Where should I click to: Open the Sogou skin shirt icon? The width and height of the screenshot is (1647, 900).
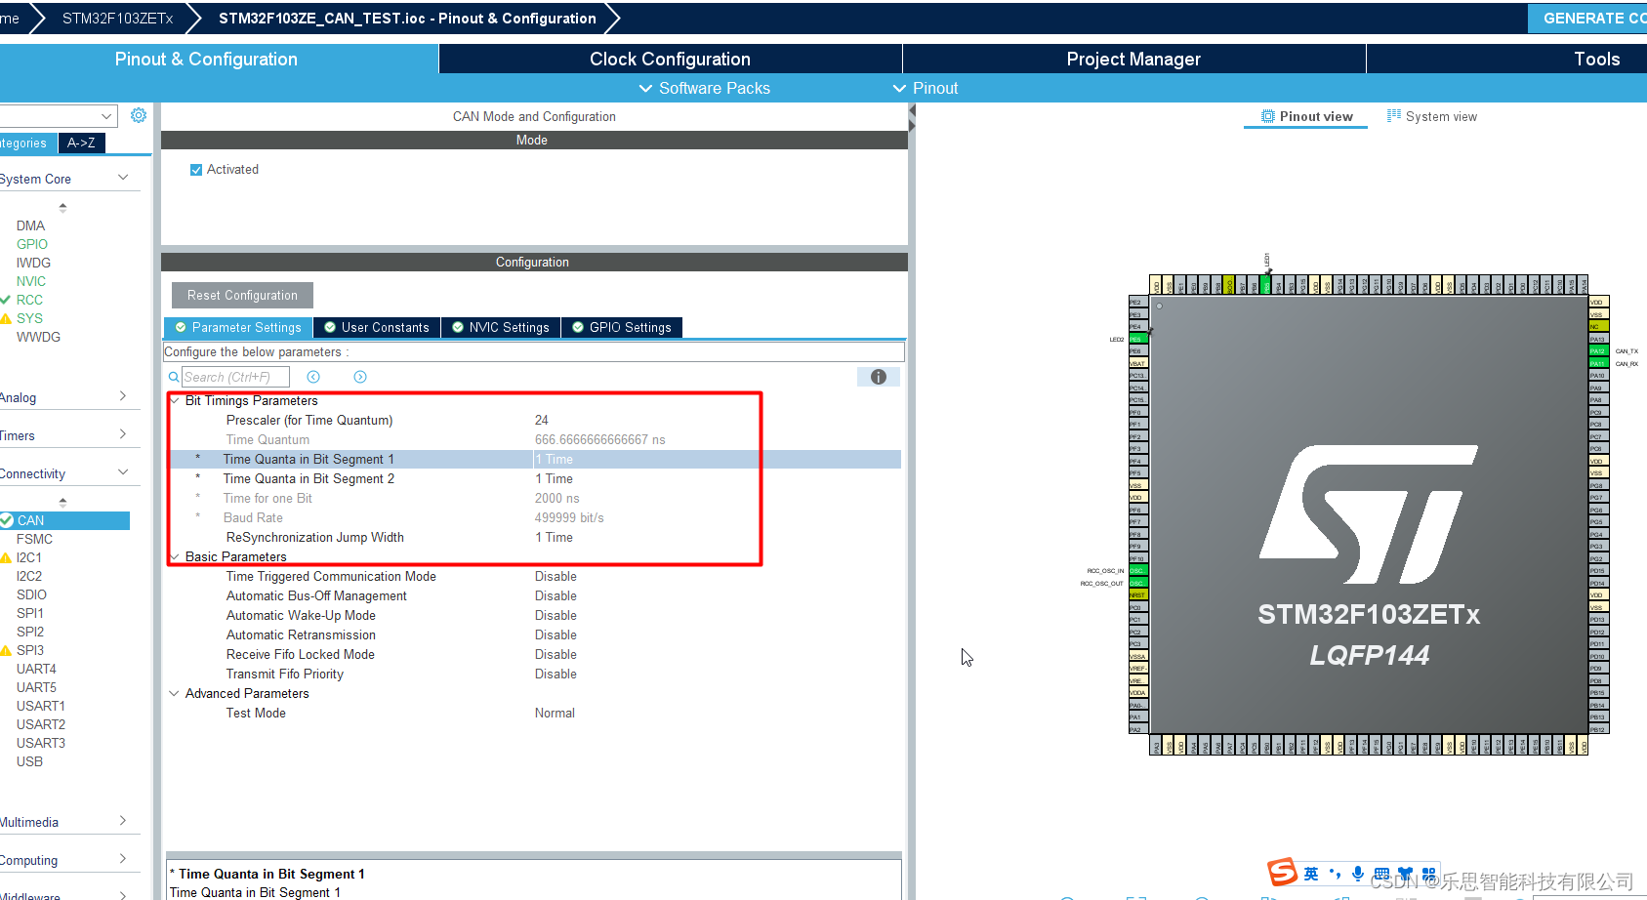pyautogui.click(x=1405, y=874)
